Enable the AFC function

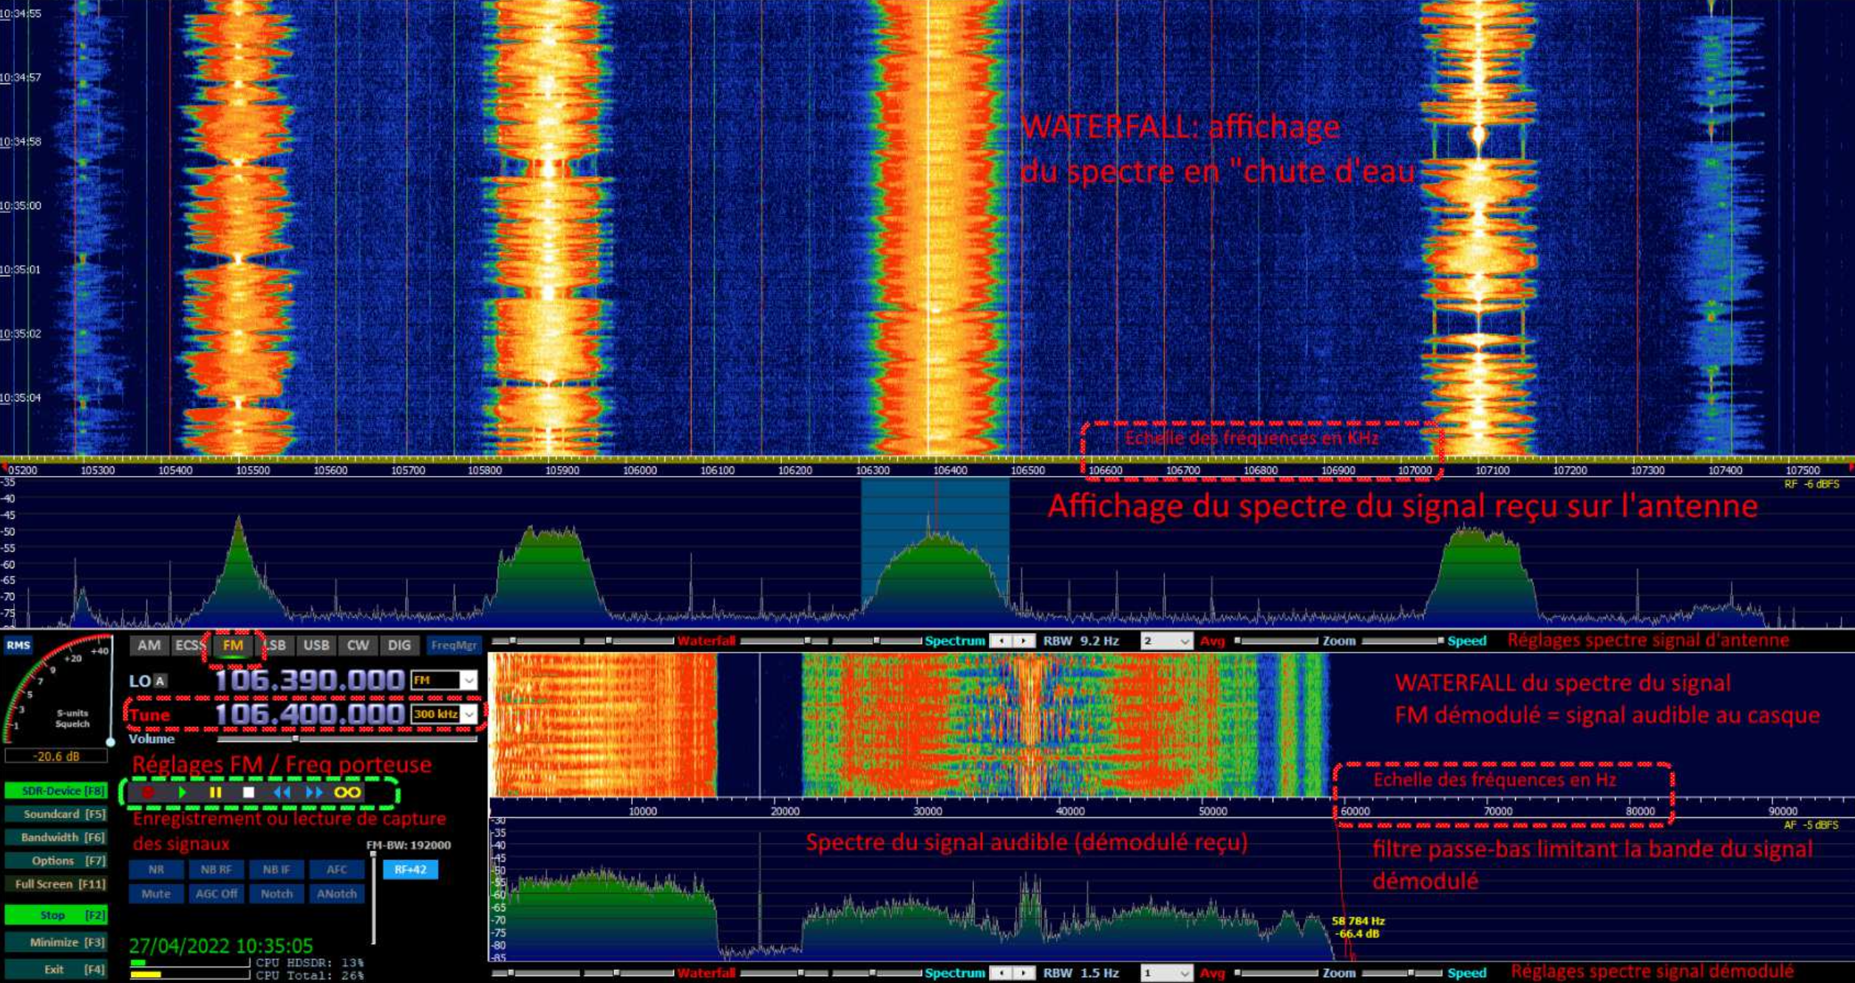coord(336,870)
